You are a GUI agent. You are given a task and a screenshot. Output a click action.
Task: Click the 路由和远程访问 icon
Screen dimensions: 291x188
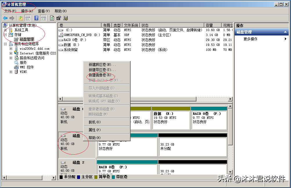coord(16,58)
